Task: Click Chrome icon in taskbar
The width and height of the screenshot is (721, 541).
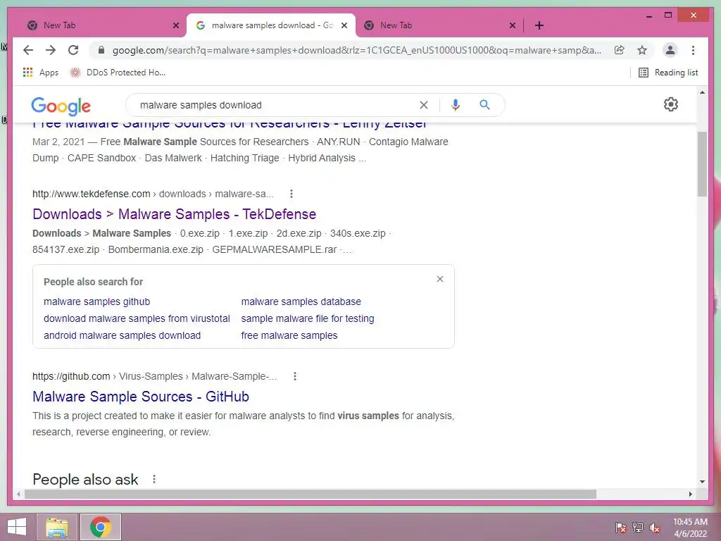Action: tap(100, 527)
